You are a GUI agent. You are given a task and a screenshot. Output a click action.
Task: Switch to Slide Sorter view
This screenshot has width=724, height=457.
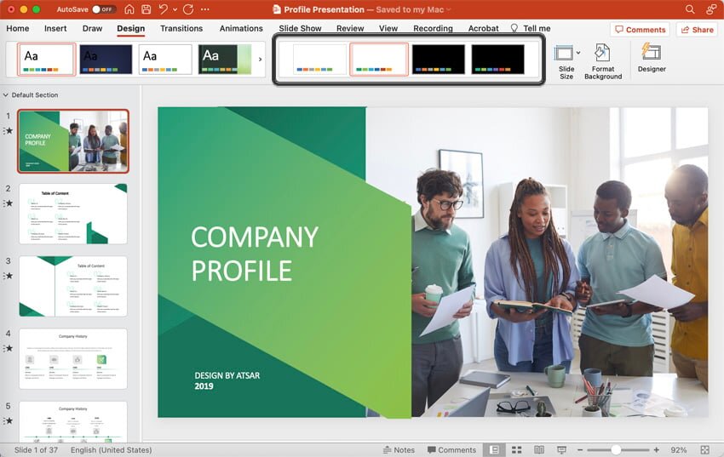click(516, 449)
